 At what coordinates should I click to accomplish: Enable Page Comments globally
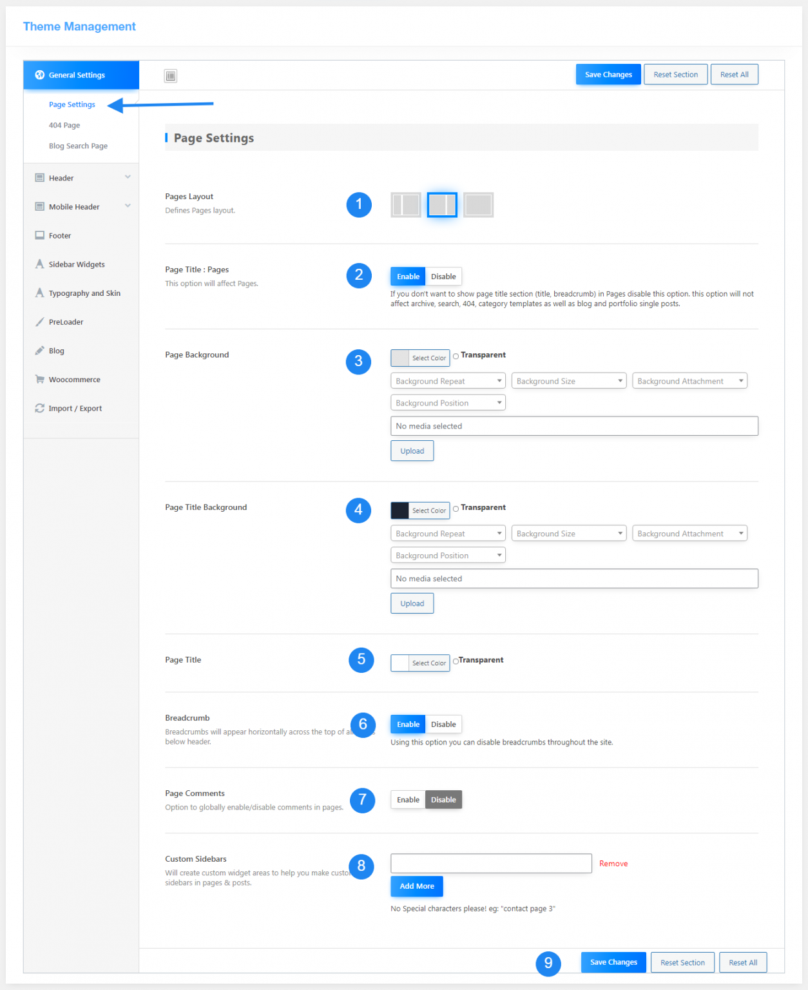407,799
